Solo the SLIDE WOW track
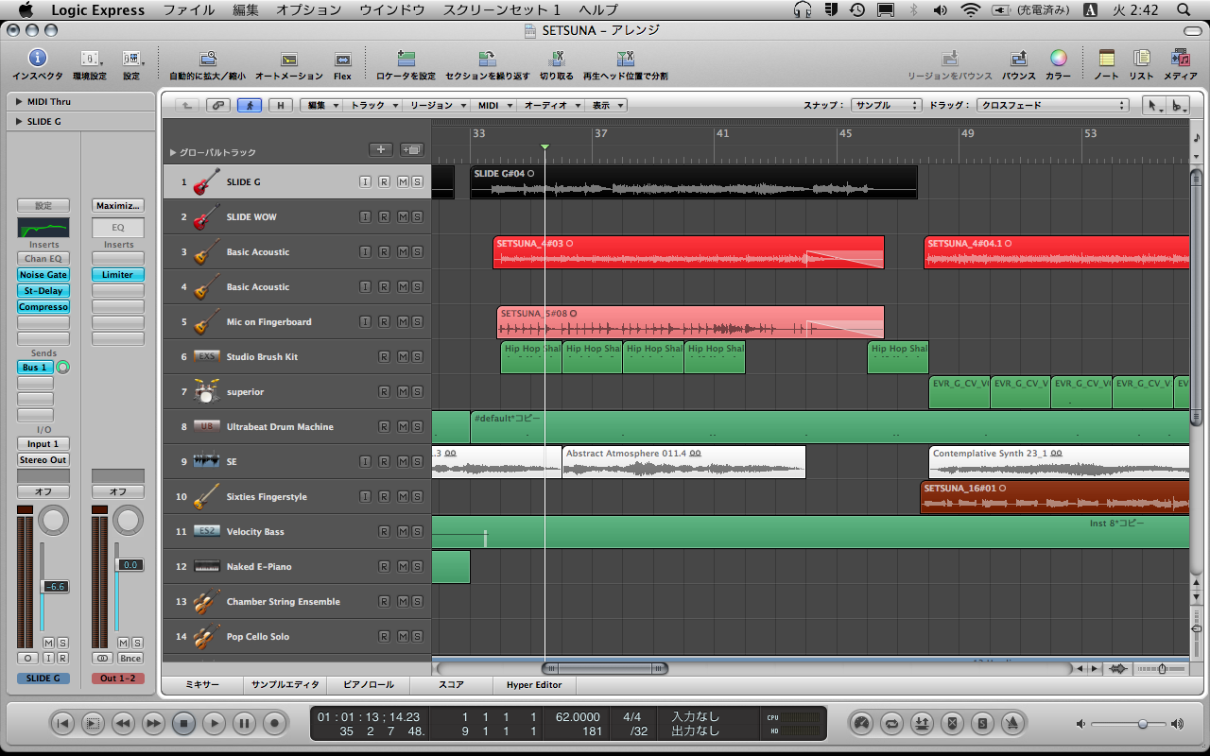This screenshot has width=1210, height=756. [x=417, y=216]
